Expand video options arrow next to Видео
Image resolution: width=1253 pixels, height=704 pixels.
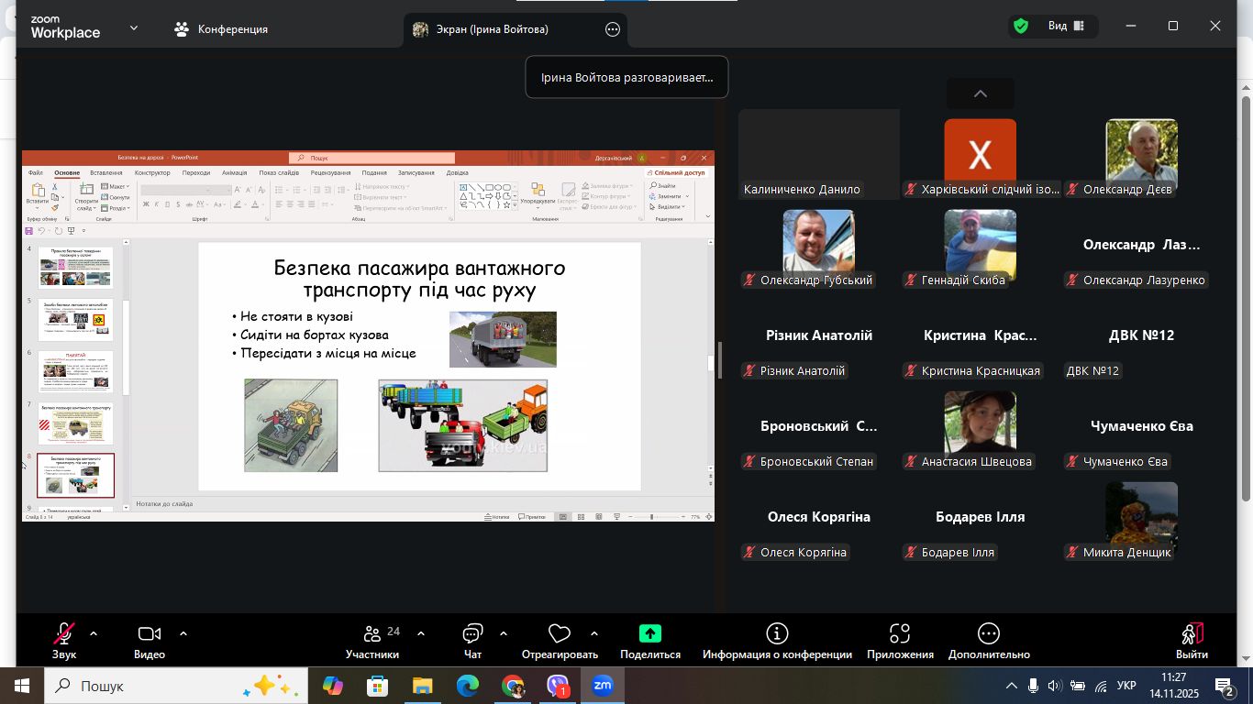183,633
